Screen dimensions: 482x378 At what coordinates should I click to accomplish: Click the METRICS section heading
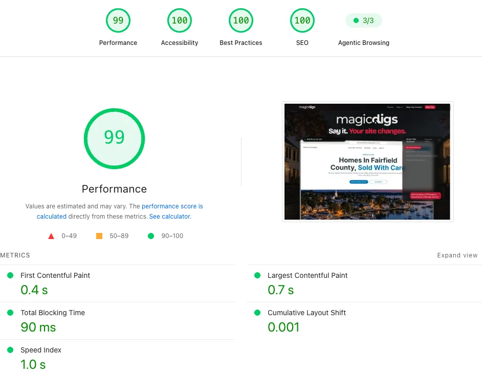(x=15, y=255)
